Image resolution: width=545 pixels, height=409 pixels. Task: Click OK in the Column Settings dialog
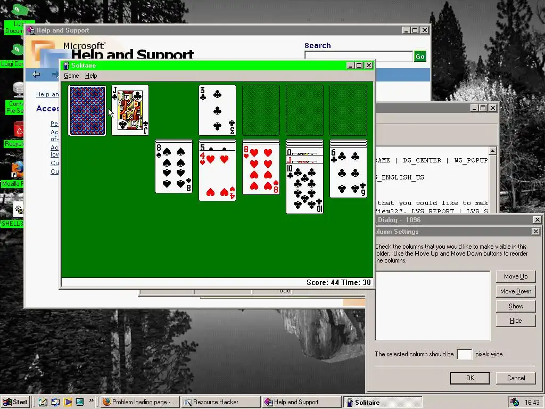pos(470,378)
